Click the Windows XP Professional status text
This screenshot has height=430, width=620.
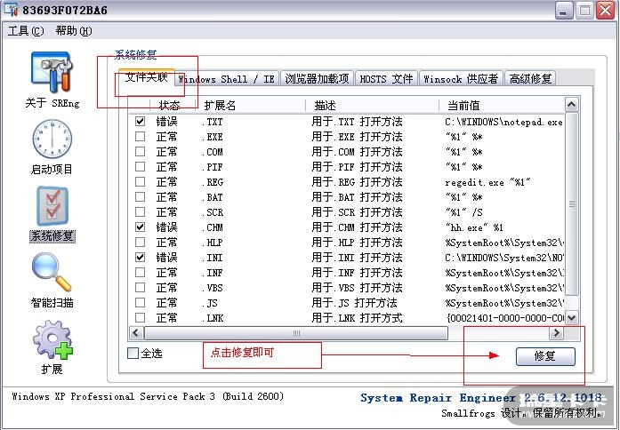click(148, 396)
